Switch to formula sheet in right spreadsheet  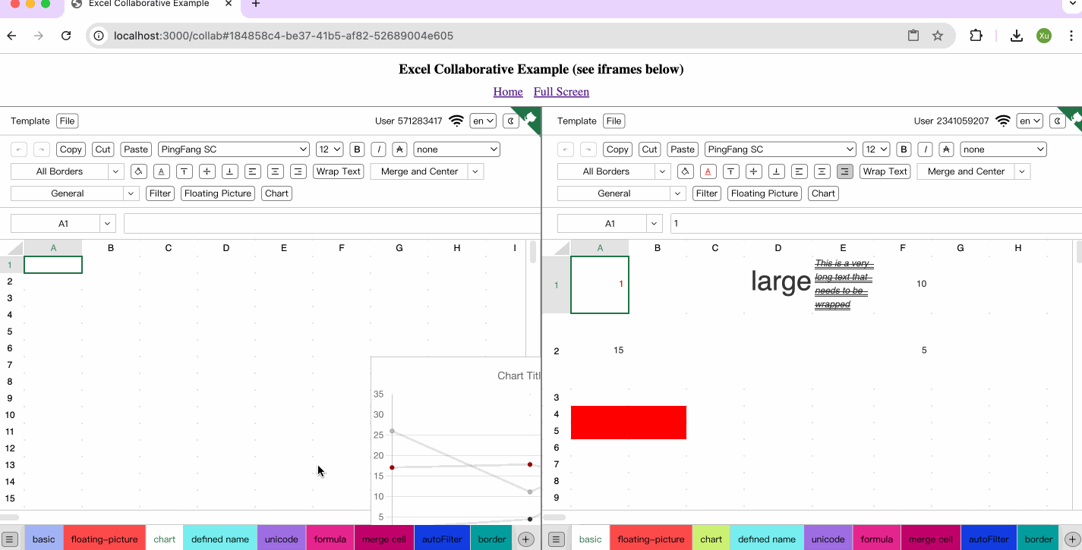click(x=877, y=539)
